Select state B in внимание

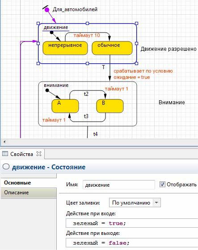(x=110, y=106)
